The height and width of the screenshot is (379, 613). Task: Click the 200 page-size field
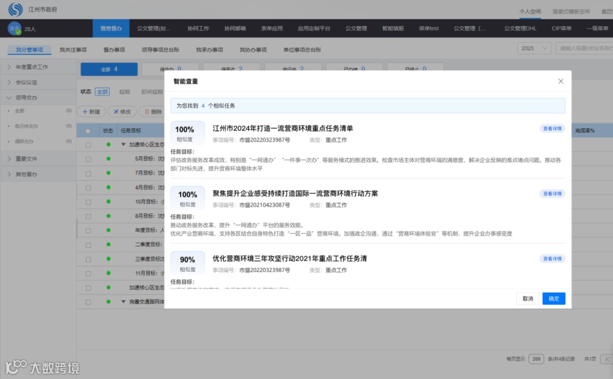[536, 359]
